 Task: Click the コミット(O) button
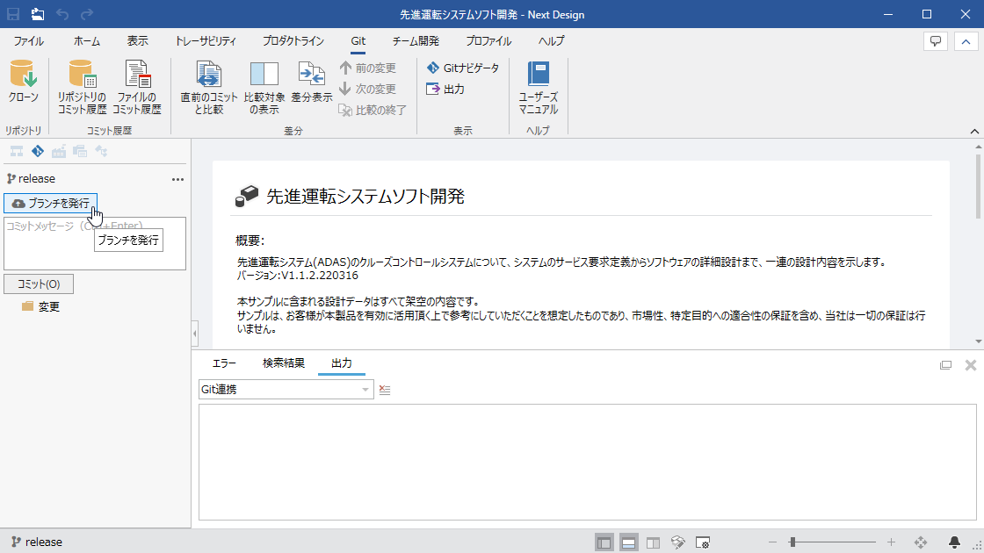[39, 284]
